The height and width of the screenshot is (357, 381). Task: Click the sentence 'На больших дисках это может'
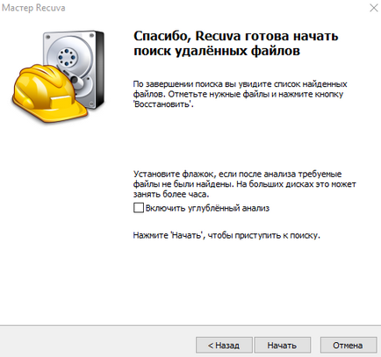(x=296, y=184)
